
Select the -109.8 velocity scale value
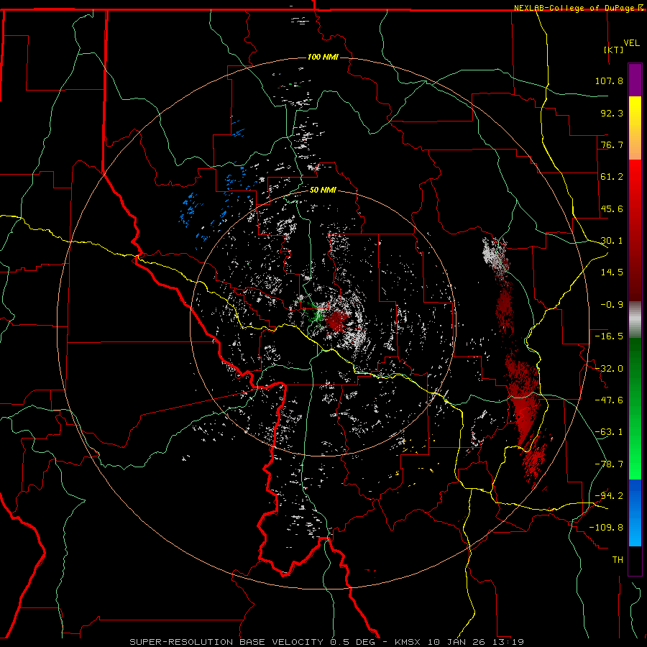pos(606,528)
